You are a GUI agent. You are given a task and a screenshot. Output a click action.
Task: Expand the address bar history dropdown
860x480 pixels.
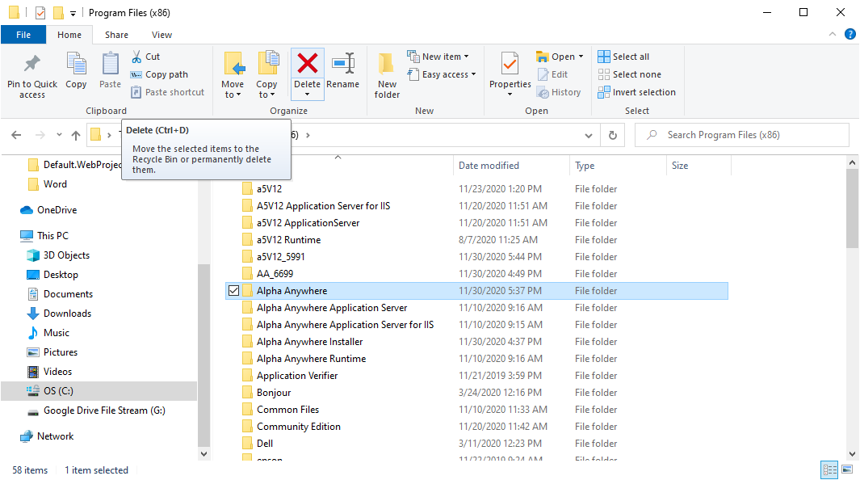coord(589,136)
